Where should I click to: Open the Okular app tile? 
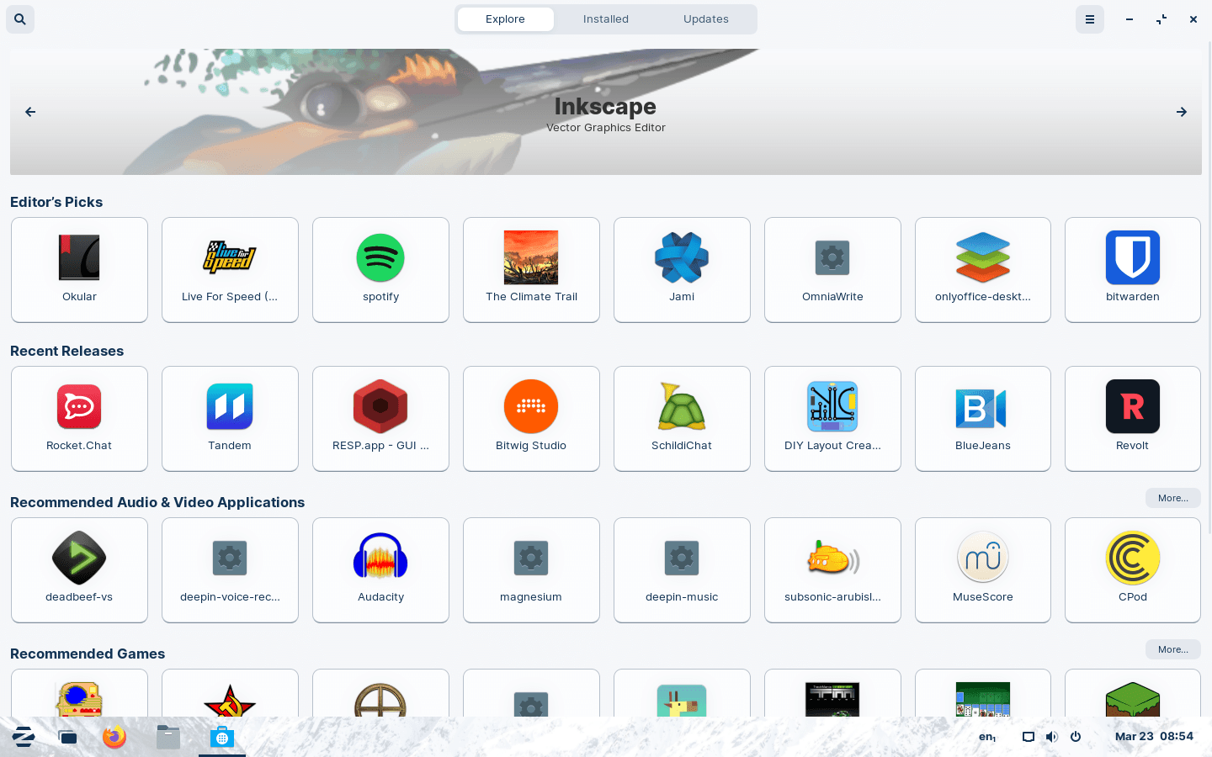point(79,270)
